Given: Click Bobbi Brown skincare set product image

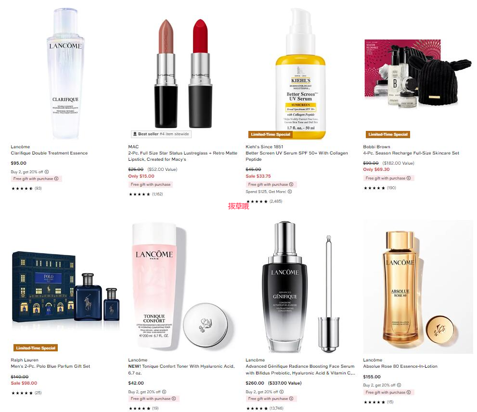Looking at the screenshot, I should click(418, 73).
